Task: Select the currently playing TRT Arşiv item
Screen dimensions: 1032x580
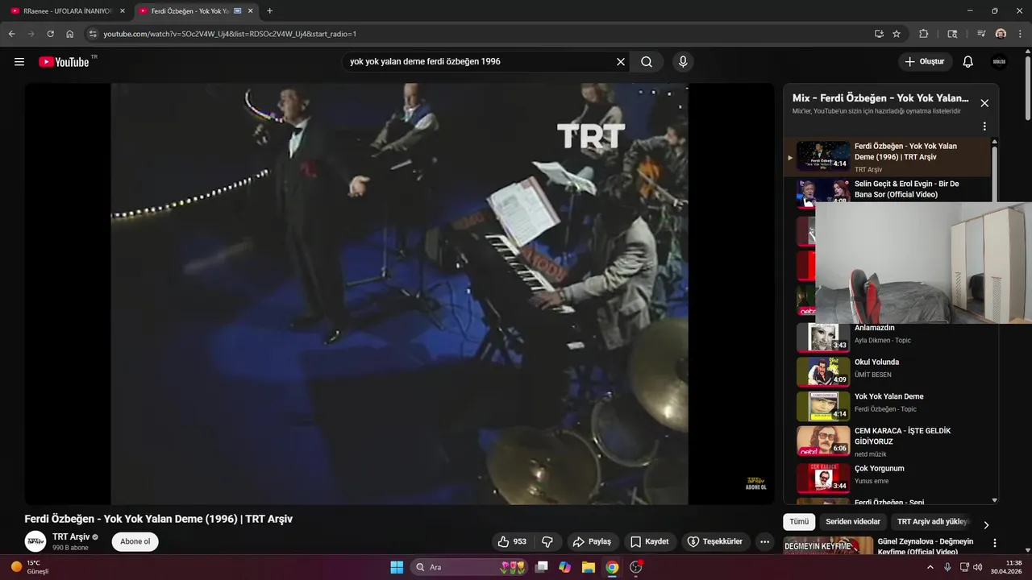Action: click(x=887, y=156)
